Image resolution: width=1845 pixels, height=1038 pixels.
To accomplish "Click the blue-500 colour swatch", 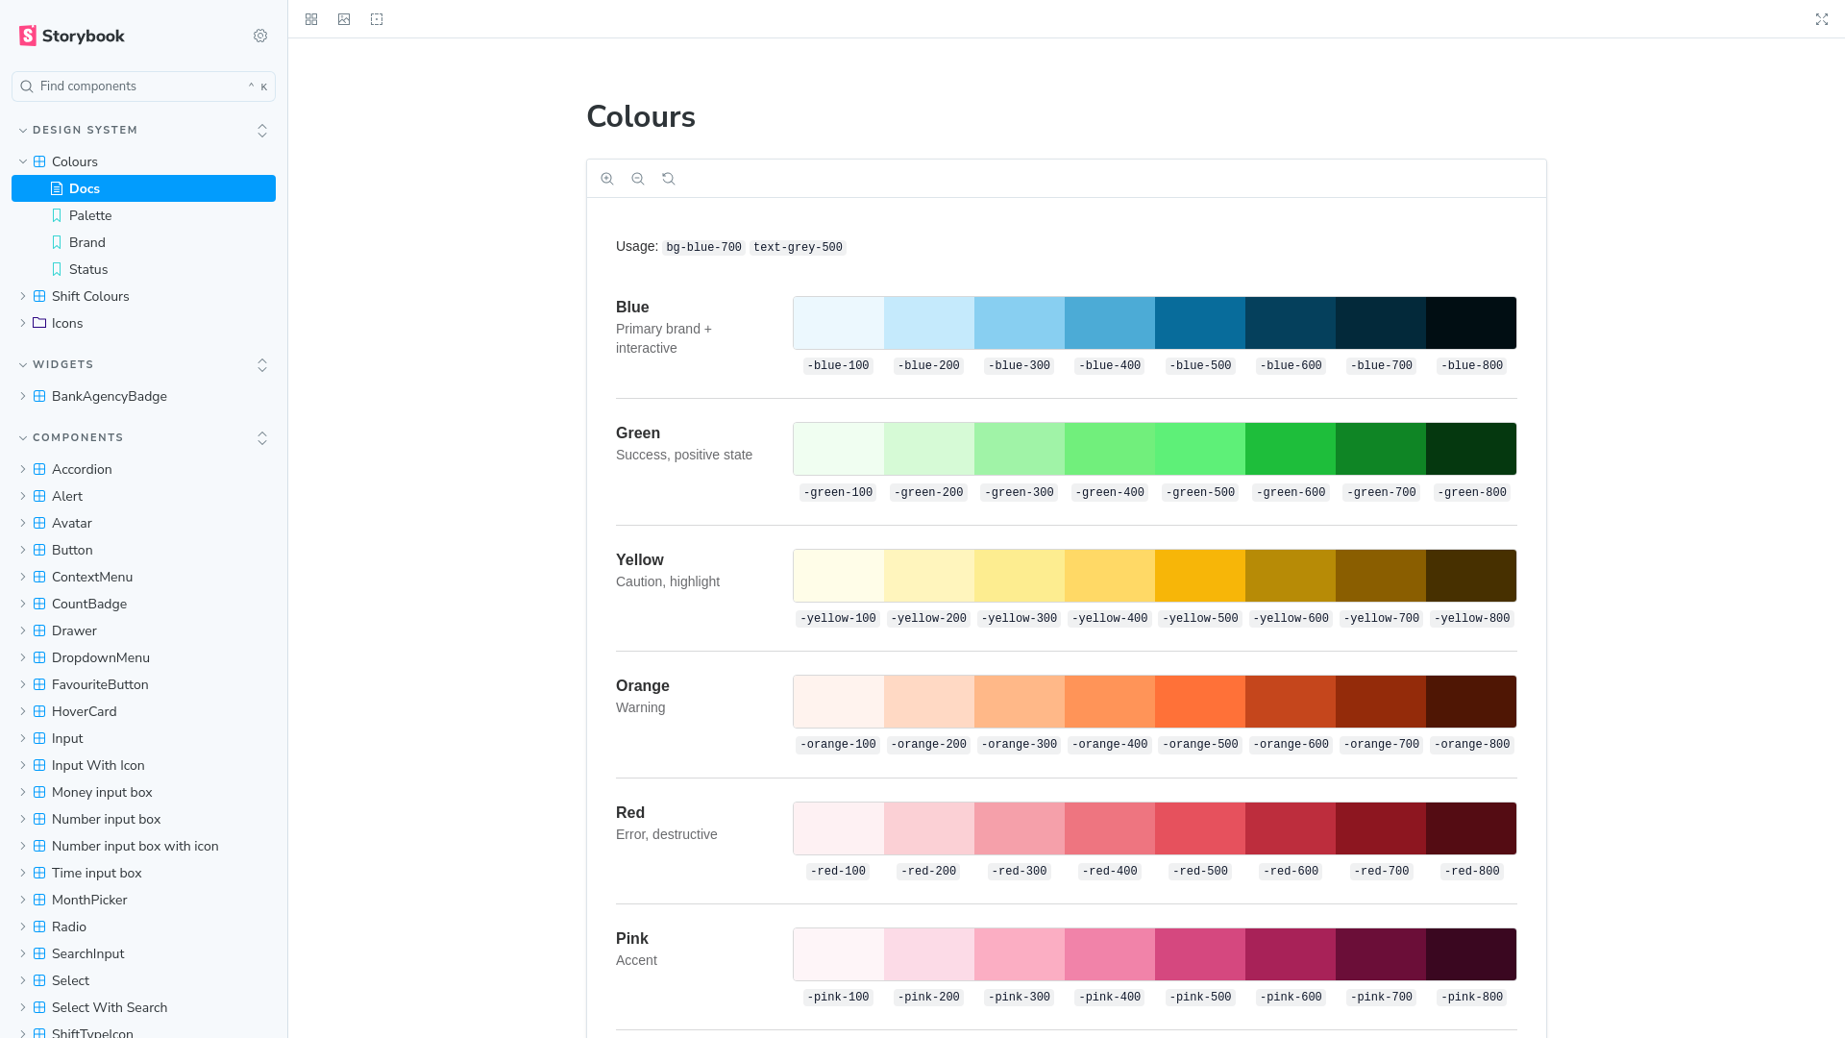I will click(x=1199, y=323).
